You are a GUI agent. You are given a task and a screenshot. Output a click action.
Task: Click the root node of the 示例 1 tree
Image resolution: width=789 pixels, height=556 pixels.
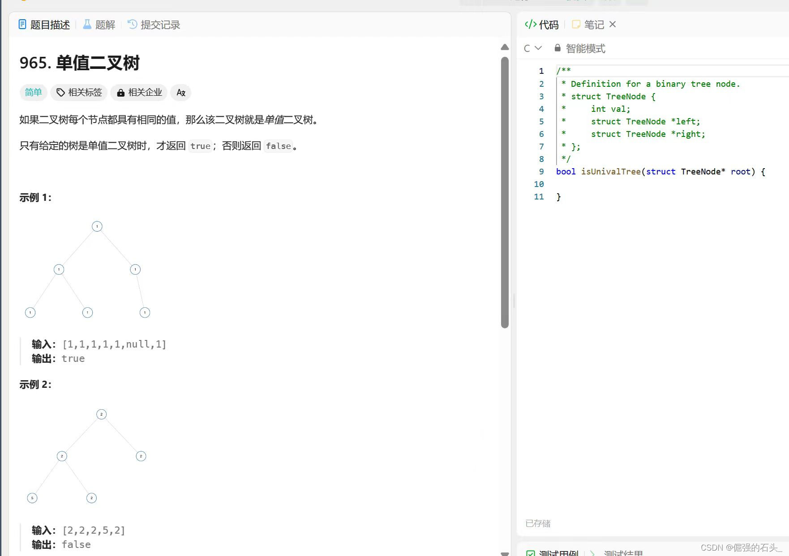coord(97,226)
